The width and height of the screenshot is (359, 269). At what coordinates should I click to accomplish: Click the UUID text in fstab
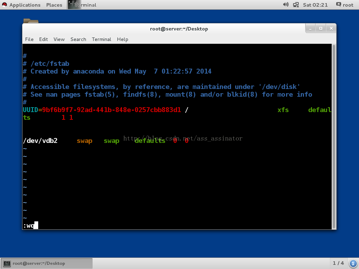click(31, 110)
